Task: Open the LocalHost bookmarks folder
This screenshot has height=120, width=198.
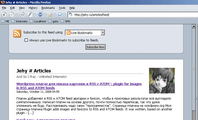Action: pos(38,21)
